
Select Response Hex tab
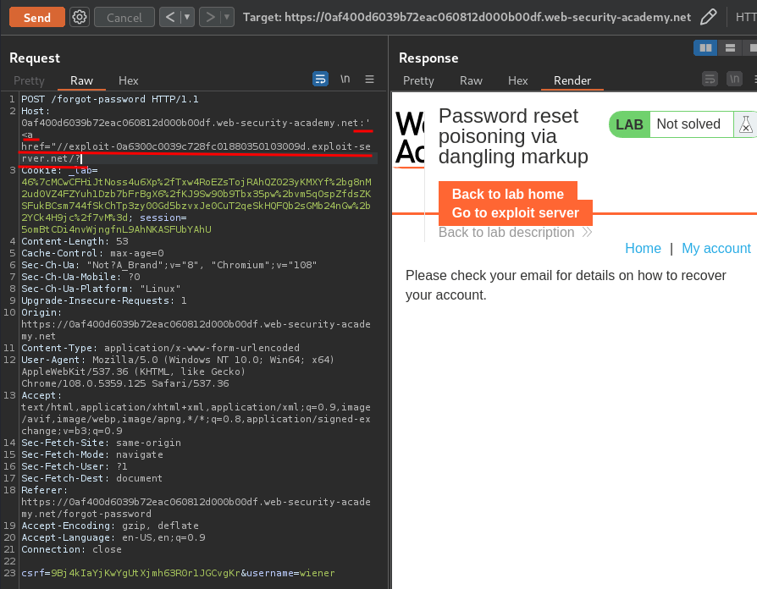point(518,80)
